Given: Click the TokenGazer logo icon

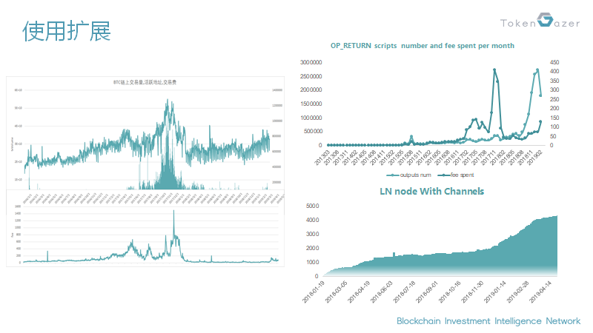Looking at the screenshot, I should 545,20.
